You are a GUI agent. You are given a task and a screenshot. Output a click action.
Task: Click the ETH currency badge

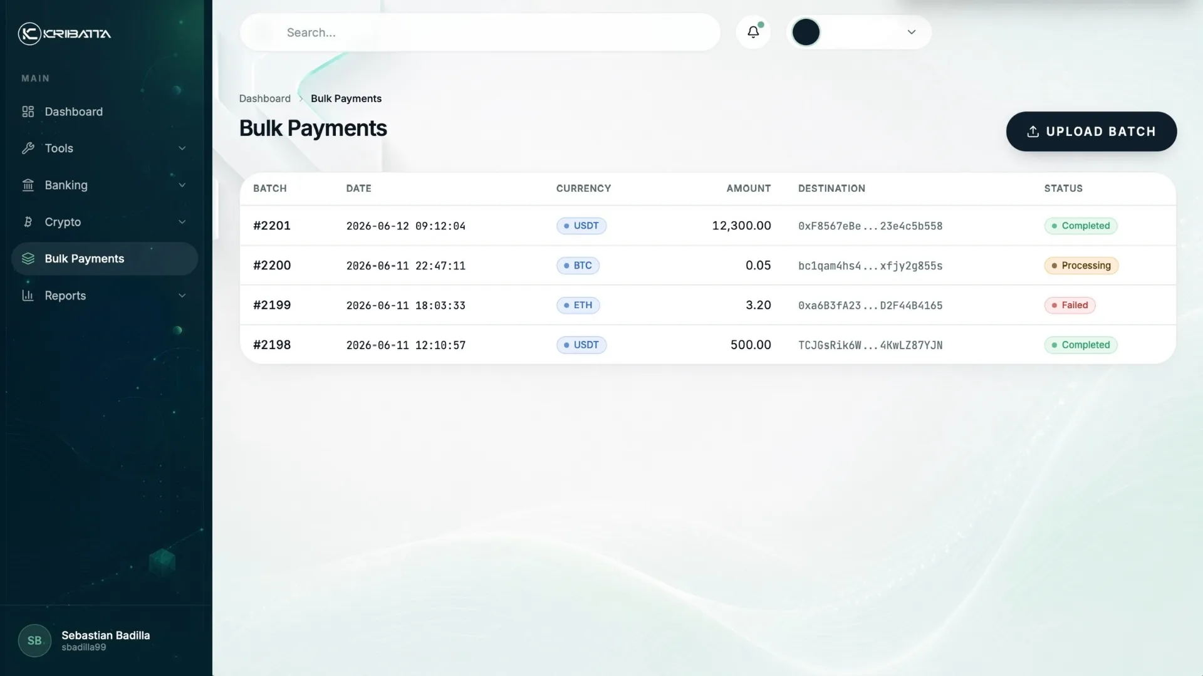pos(578,305)
